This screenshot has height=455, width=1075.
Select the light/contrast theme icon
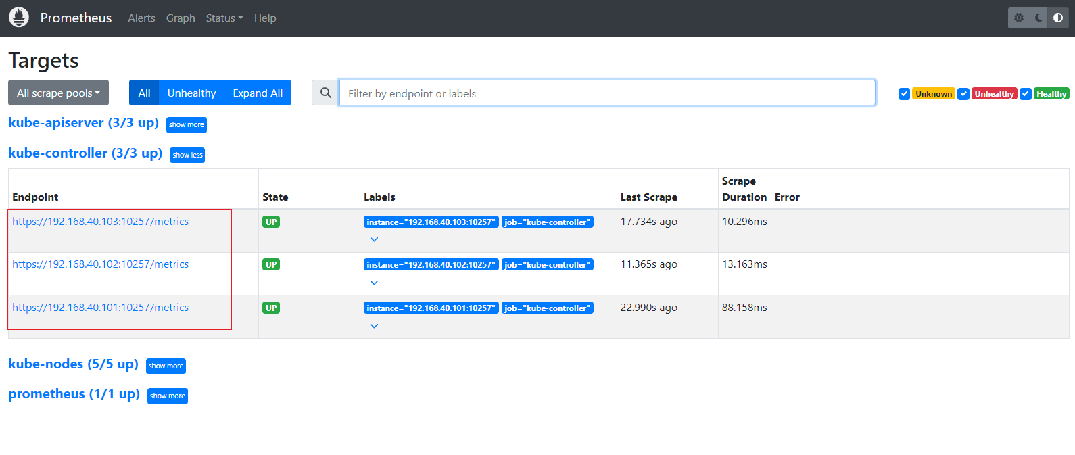[1058, 18]
